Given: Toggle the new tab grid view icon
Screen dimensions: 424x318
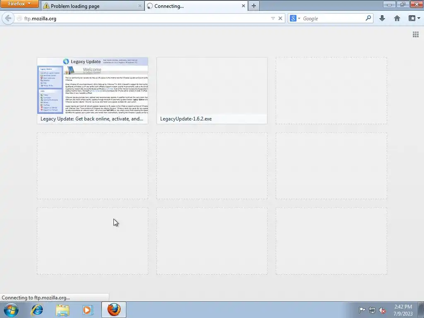Looking at the screenshot, I should pyautogui.click(x=416, y=34).
